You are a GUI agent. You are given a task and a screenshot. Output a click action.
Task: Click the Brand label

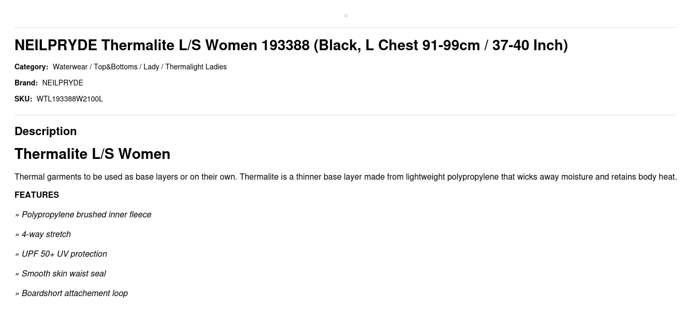pos(26,83)
